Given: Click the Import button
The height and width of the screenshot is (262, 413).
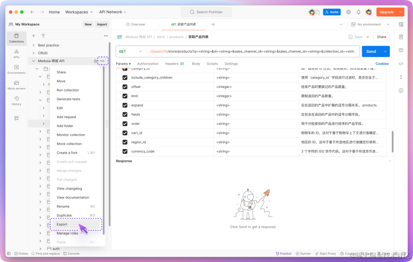Looking at the screenshot, I should tap(102, 24).
